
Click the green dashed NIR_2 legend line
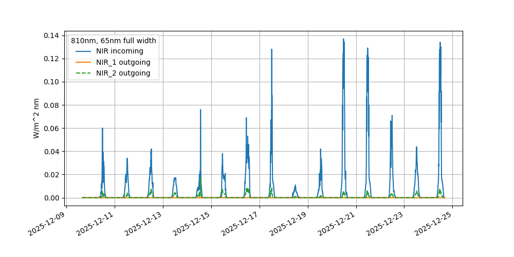(84, 74)
